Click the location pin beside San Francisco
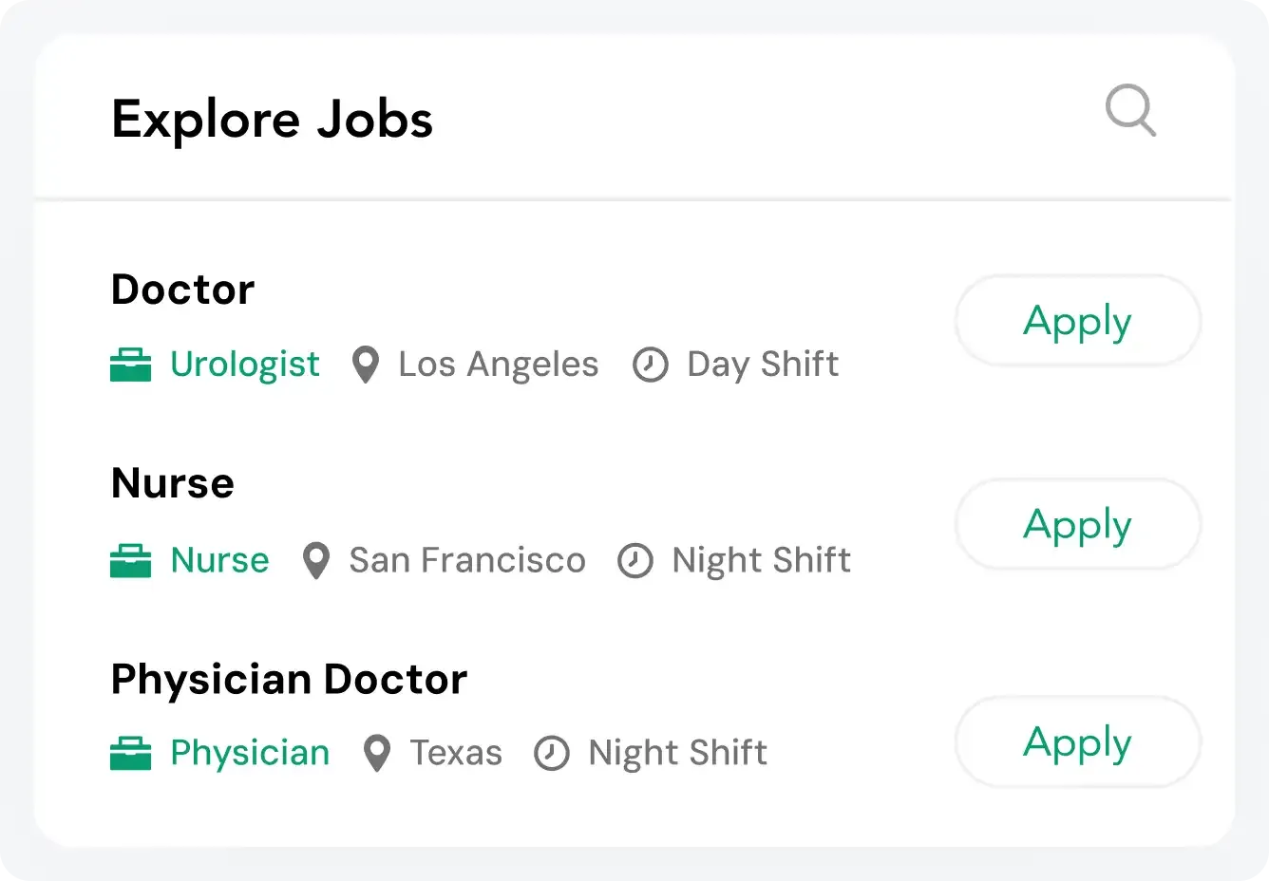 pyautogui.click(x=316, y=561)
